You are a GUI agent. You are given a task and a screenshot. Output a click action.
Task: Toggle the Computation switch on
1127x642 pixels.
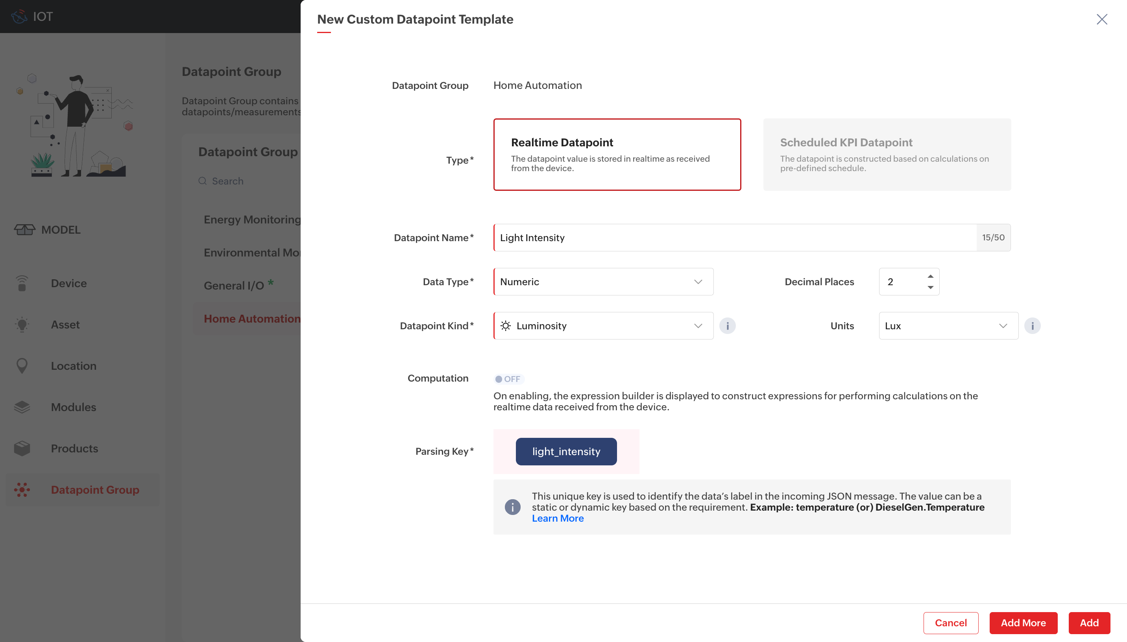[508, 379]
